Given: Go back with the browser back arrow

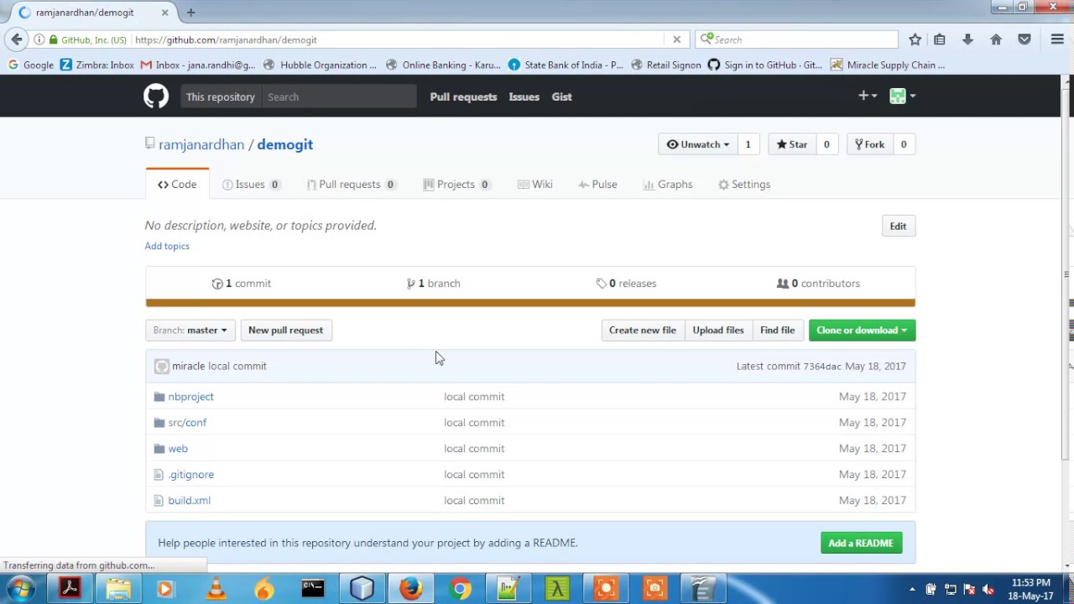Looking at the screenshot, I should tap(17, 39).
